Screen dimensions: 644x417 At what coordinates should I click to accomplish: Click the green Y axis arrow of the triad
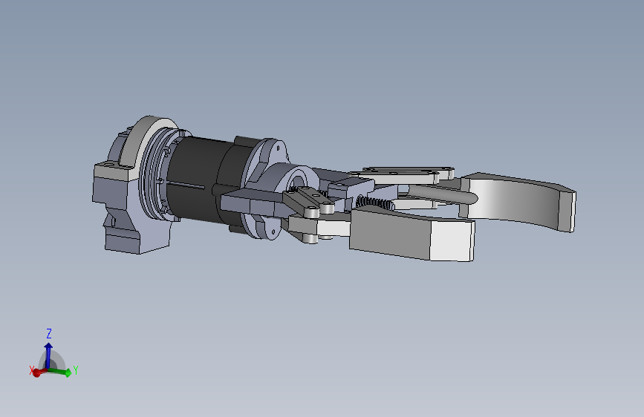pos(61,372)
